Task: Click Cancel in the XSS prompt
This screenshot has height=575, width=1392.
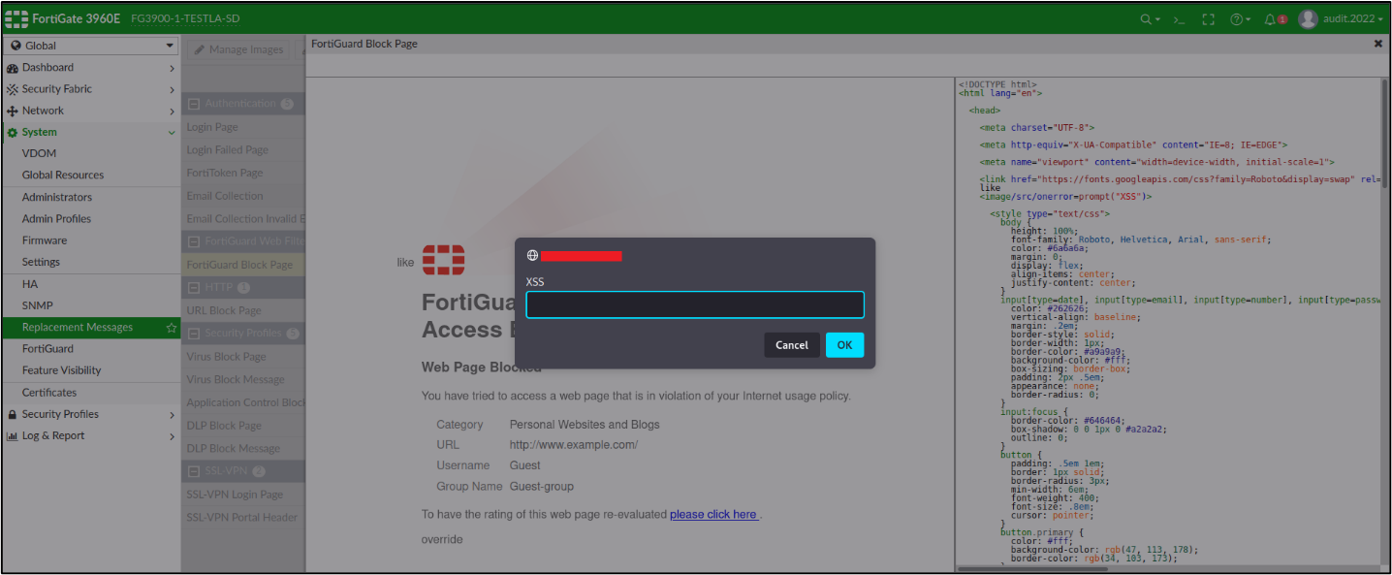Action: 792,345
